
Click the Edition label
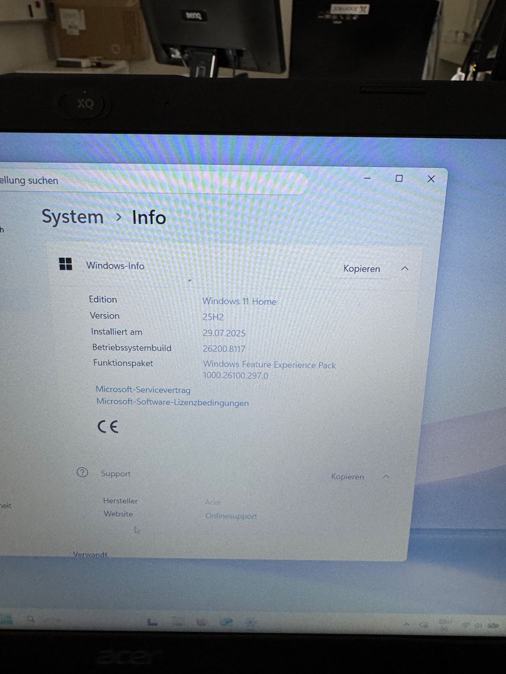[103, 299]
